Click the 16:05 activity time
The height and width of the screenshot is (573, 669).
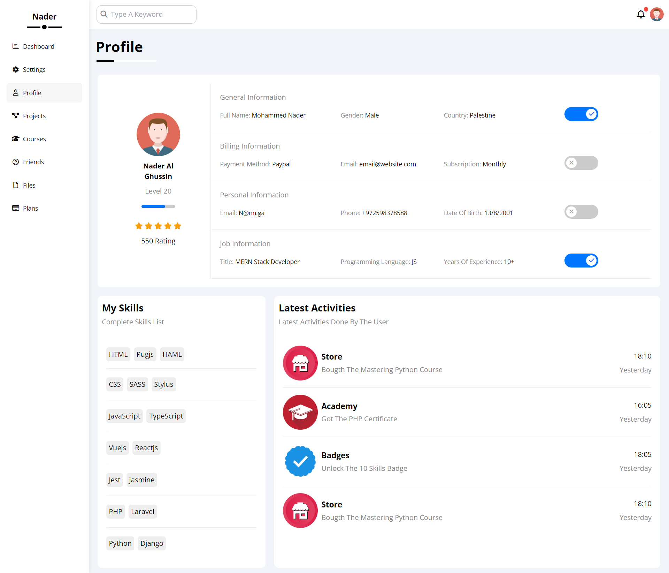[x=642, y=405]
